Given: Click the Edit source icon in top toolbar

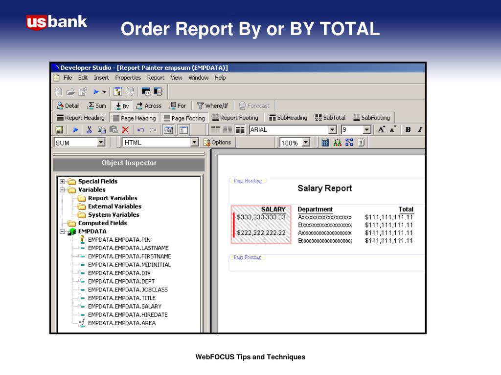Looking at the screenshot, I should tap(83, 92).
